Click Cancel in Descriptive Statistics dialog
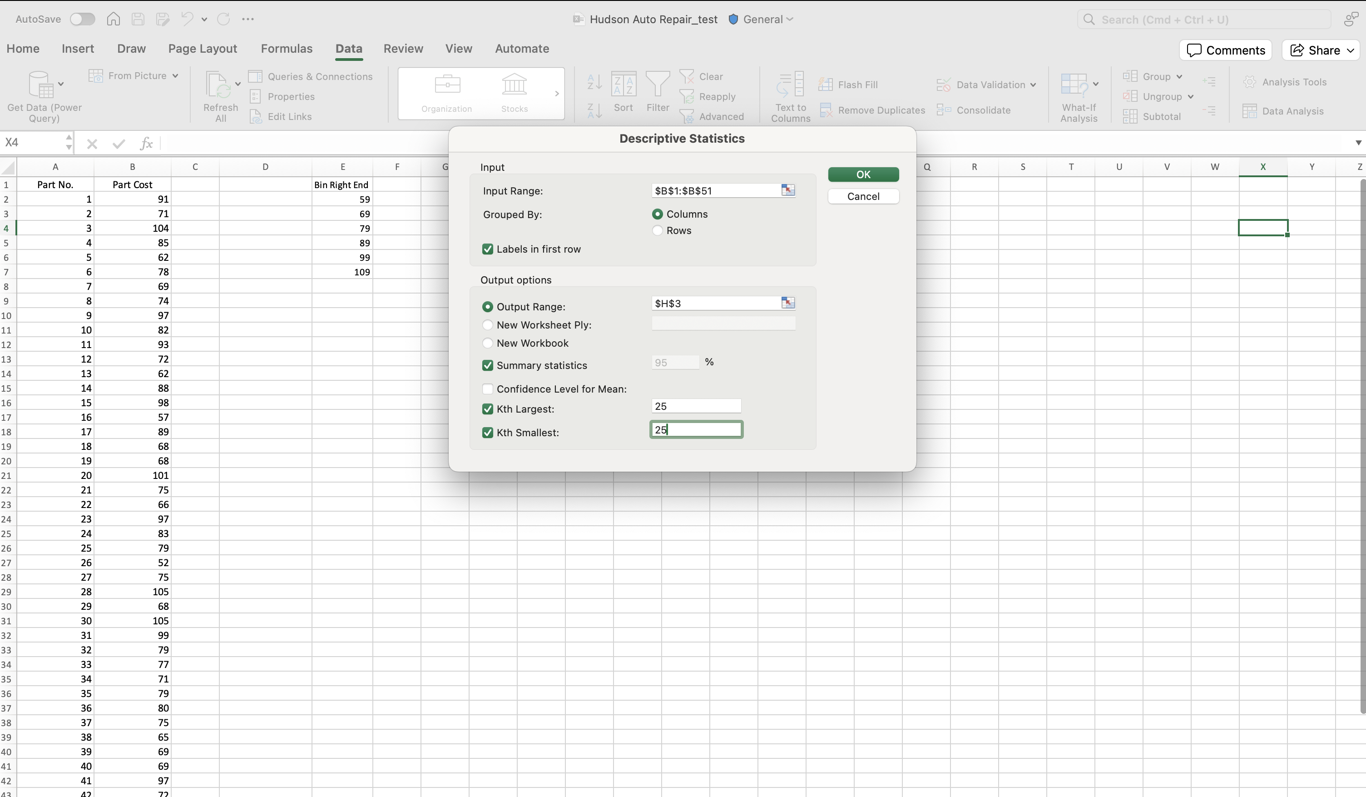 point(863,196)
